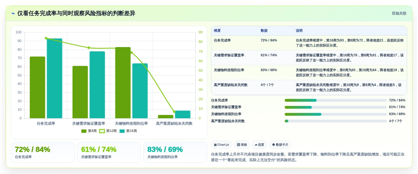Click the 双轴关联 badge
418x174 pixels.
399,13
